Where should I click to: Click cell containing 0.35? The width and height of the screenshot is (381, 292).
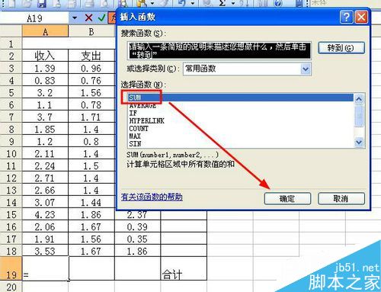(137, 239)
